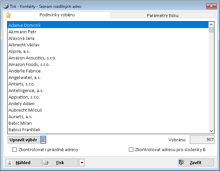
Task: Enable Zkontrolovat i prázdné adresy checkbox
Action: click(x=14, y=150)
